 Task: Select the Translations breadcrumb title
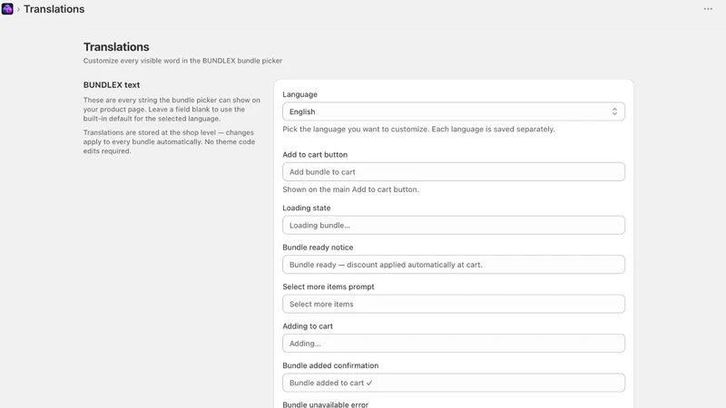54,9
